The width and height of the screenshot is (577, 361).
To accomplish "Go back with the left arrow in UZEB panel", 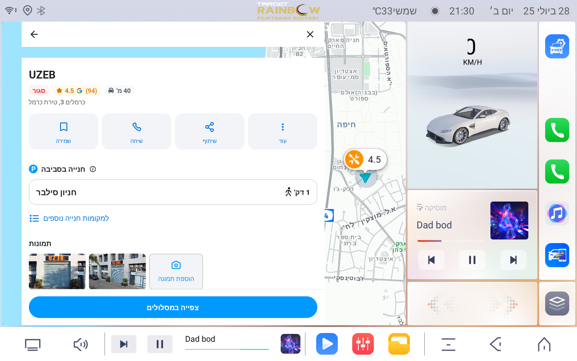I will coord(34,34).
